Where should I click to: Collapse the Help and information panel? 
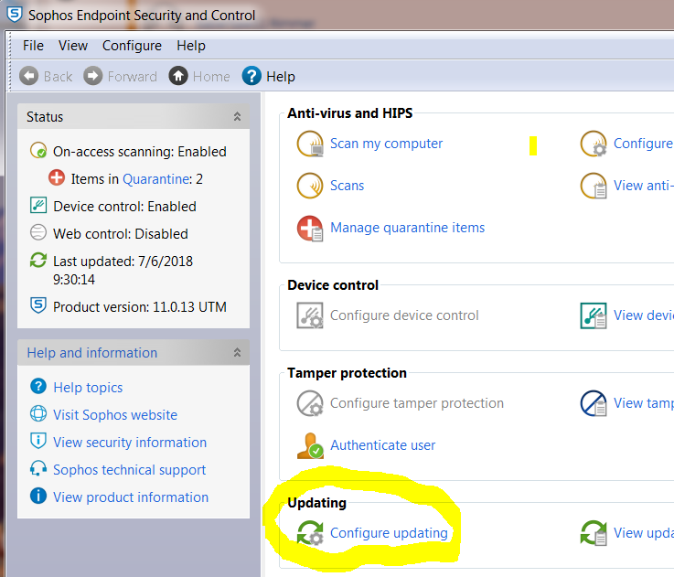tap(237, 353)
